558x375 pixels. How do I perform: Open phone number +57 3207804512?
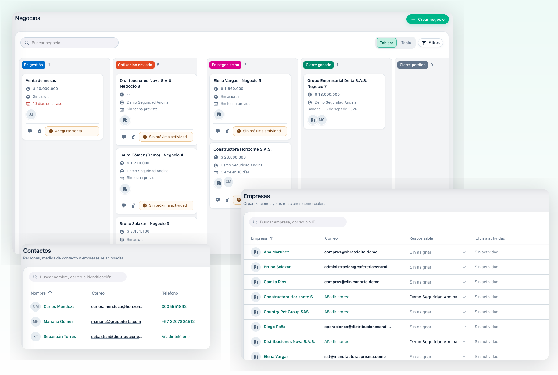pyautogui.click(x=178, y=322)
